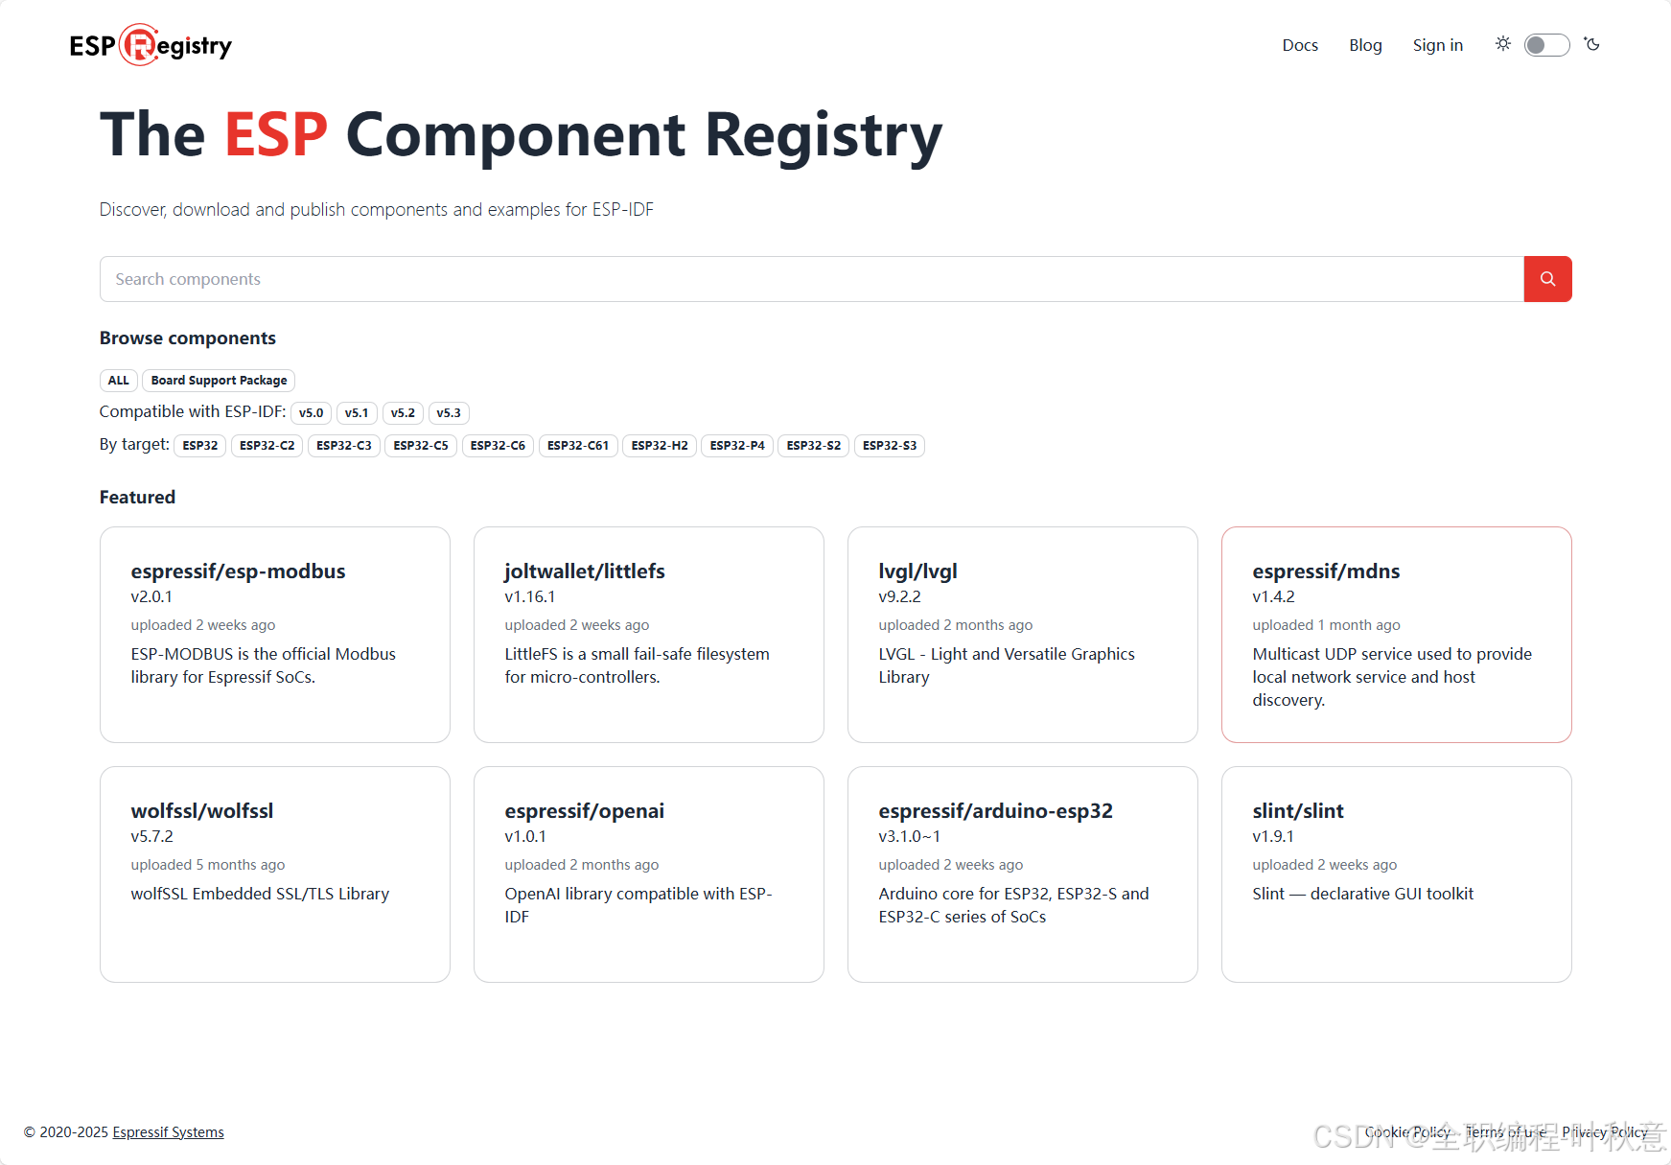Open the Cookie Policy link
Image resolution: width=1671 pixels, height=1165 pixels.
pyautogui.click(x=1407, y=1132)
